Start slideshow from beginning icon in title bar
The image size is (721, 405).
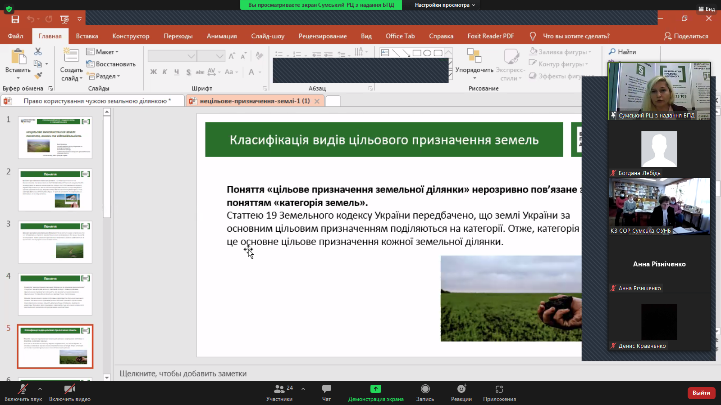coord(64,19)
